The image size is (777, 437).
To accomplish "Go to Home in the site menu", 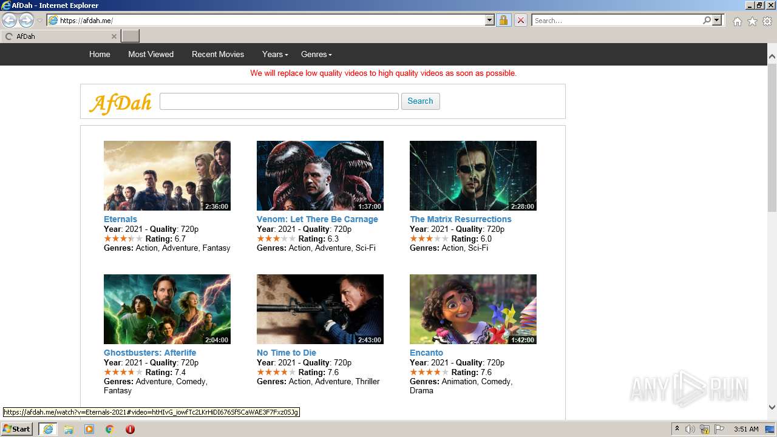I will tap(100, 54).
